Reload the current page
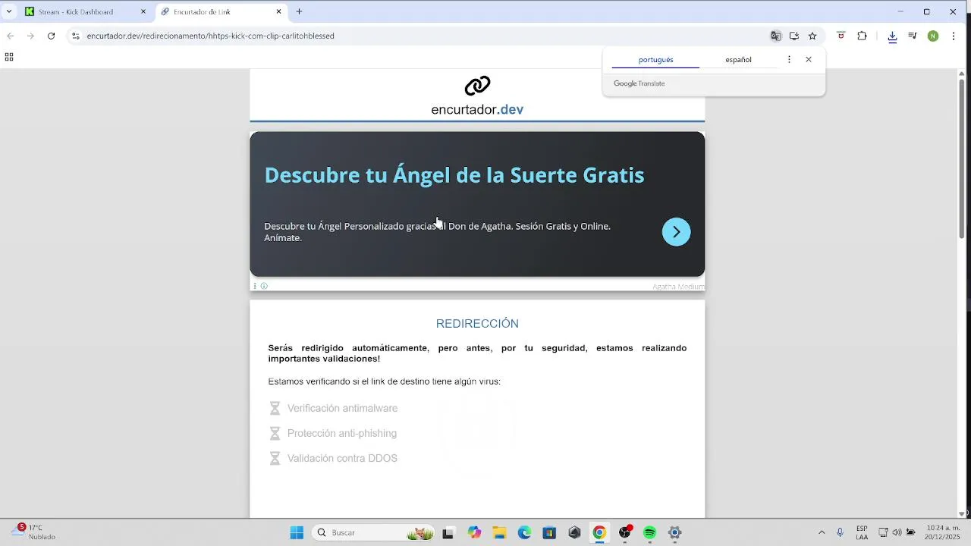 [51, 36]
